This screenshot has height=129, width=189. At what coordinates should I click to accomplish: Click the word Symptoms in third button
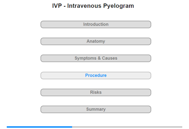pyautogui.click(x=86, y=58)
